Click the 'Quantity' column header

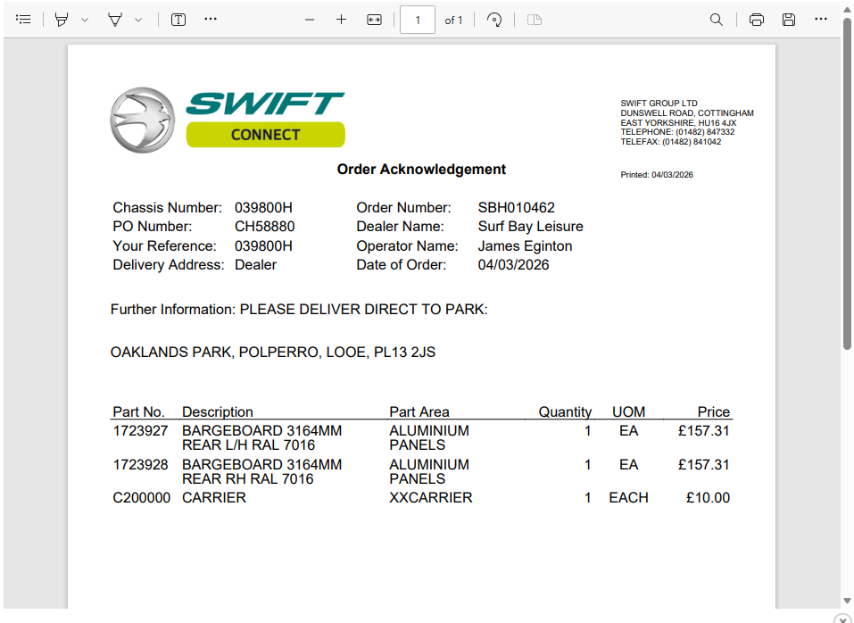[x=565, y=411]
